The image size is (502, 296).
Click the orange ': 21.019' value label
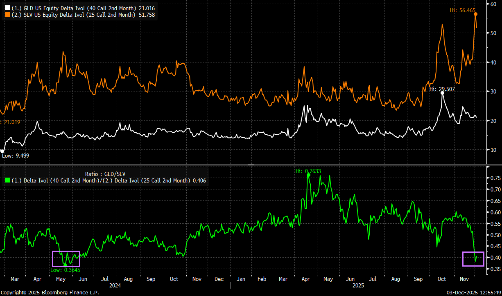point(10,122)
